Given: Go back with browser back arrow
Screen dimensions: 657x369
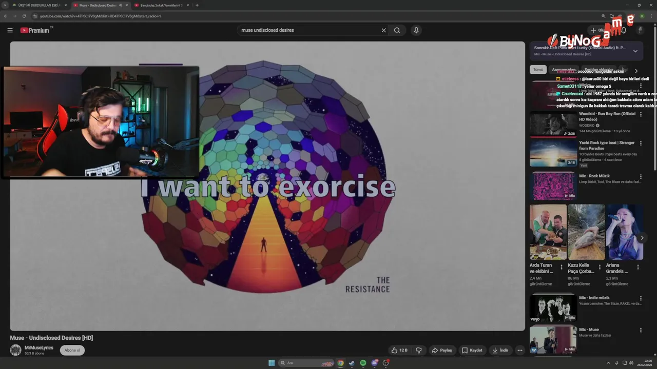Looking at the screenshot, I should click(6, 16).
